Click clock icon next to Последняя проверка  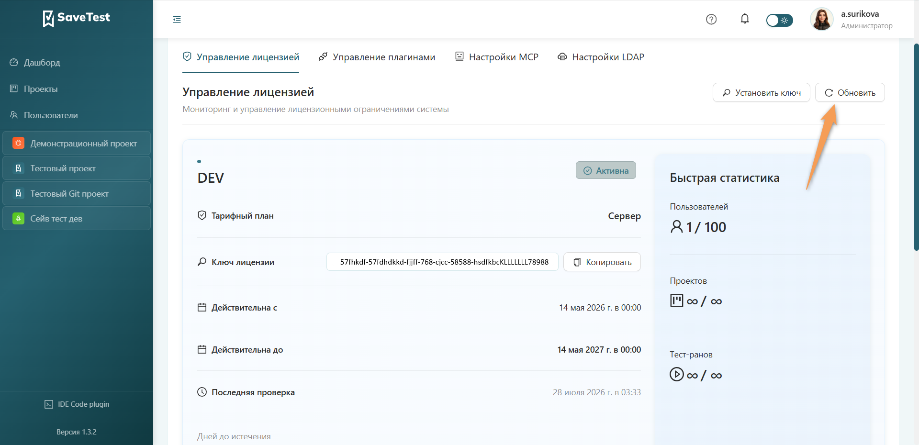point(202,392)
